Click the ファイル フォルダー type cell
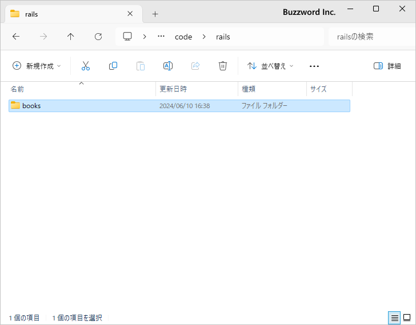This screenshot has height=325, width=416. (264, 106)
